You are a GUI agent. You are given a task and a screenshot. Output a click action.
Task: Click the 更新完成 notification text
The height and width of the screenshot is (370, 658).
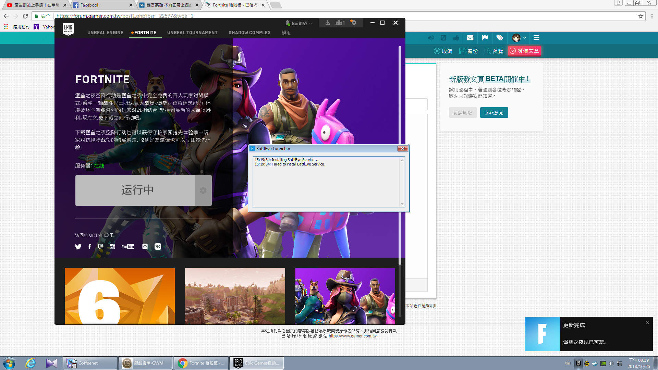(x=574, y=325)
